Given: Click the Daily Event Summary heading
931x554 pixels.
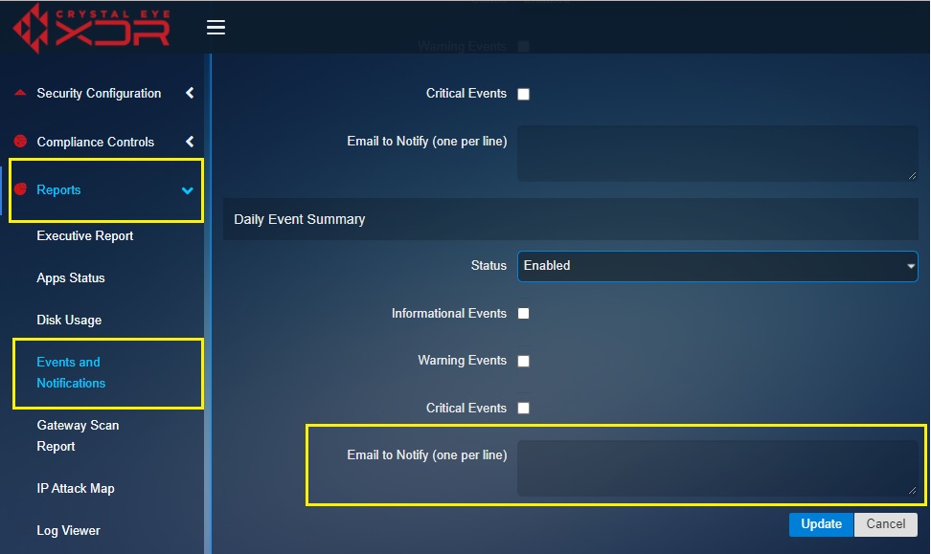Looking at the screenshot, I should (299, 219).
